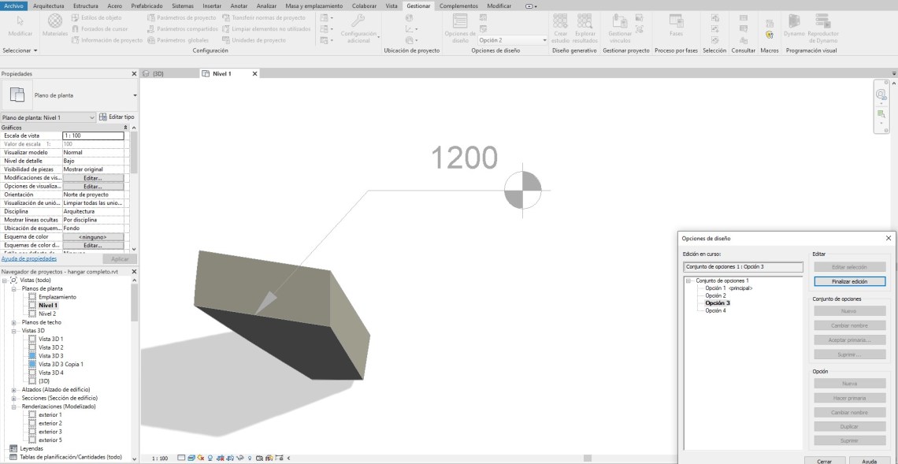Image resolution: width=898 pixels, height=464 pixels.
Task: Collapse the Vistas 3D tree node
Action: tap(14, 331)
